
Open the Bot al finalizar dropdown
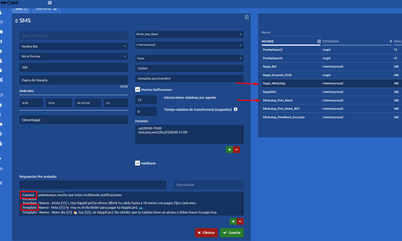73,56
